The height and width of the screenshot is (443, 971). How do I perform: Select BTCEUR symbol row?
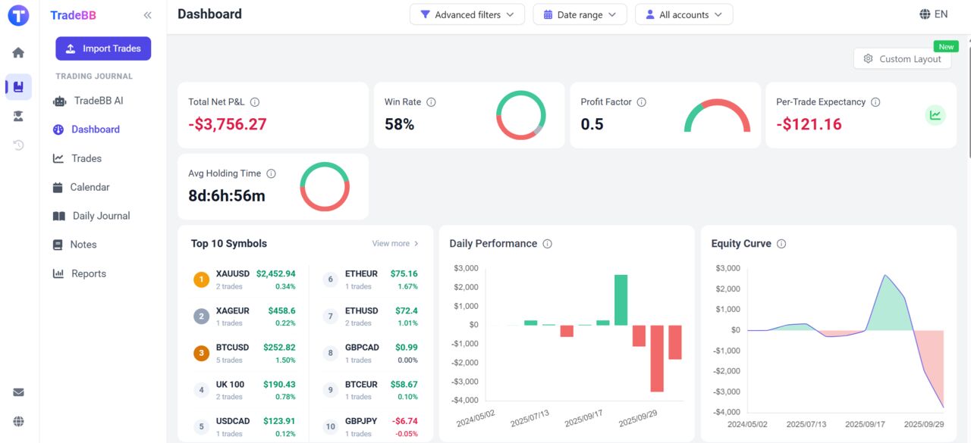click(370, 390)
